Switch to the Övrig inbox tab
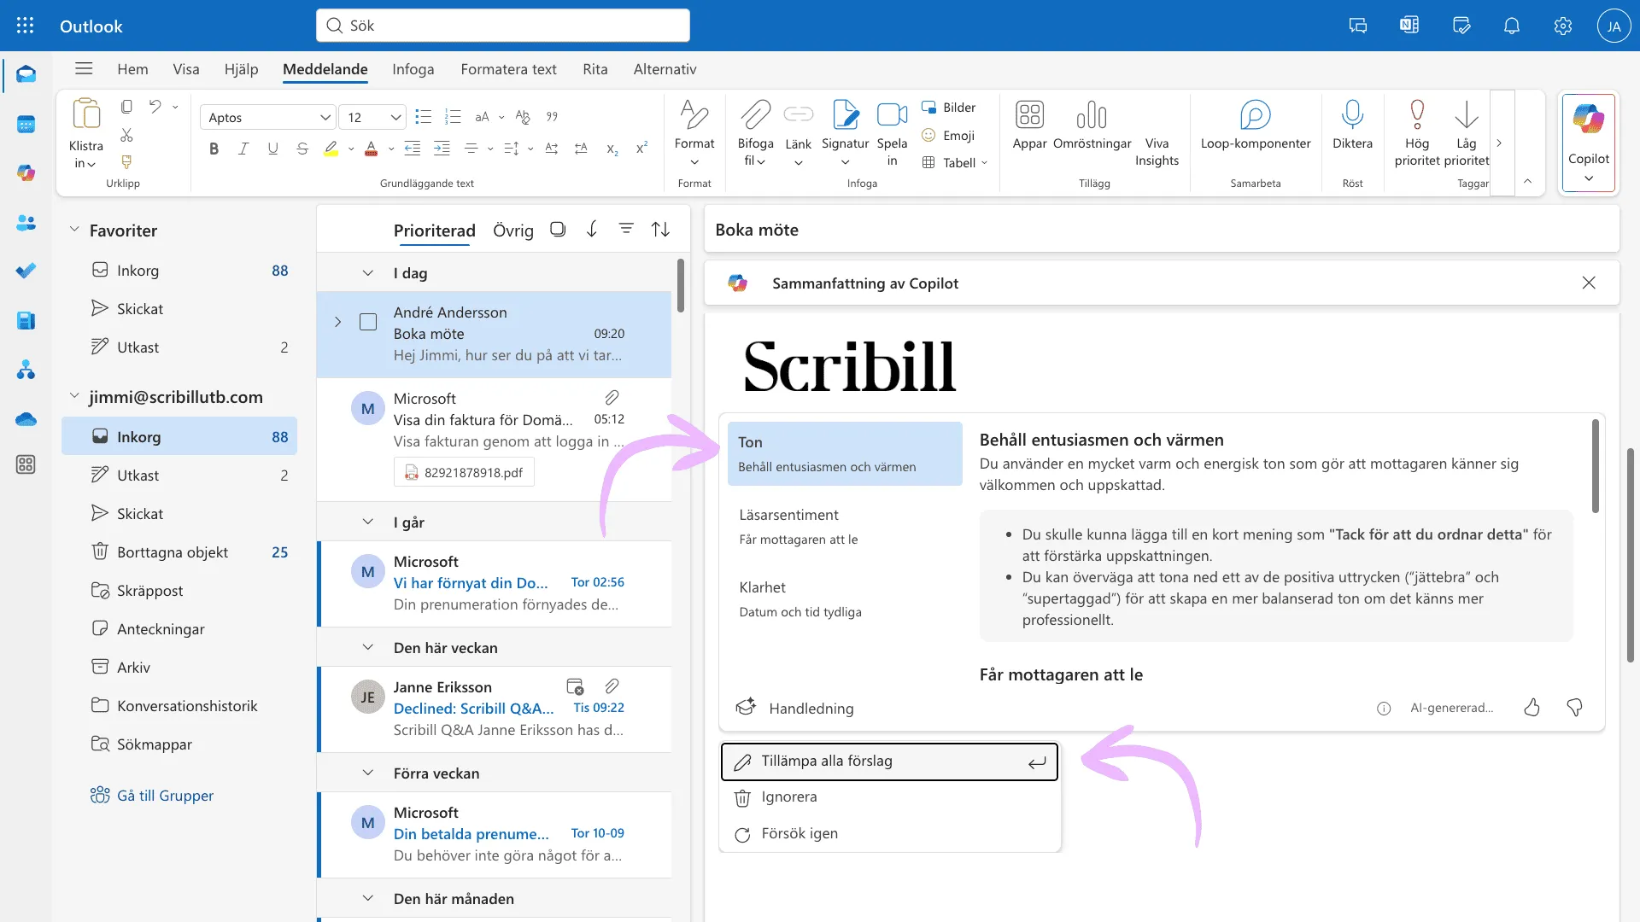This screenshot has width=1640, height=922. click(512, 230)
